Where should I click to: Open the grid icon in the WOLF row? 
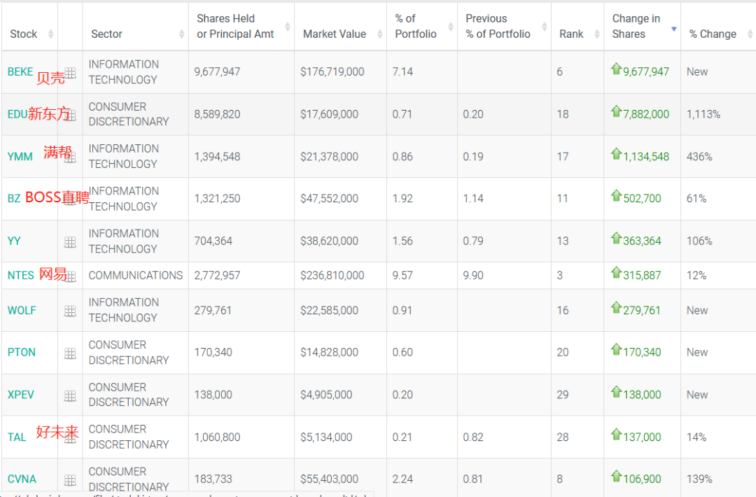(x=70, y=311)
